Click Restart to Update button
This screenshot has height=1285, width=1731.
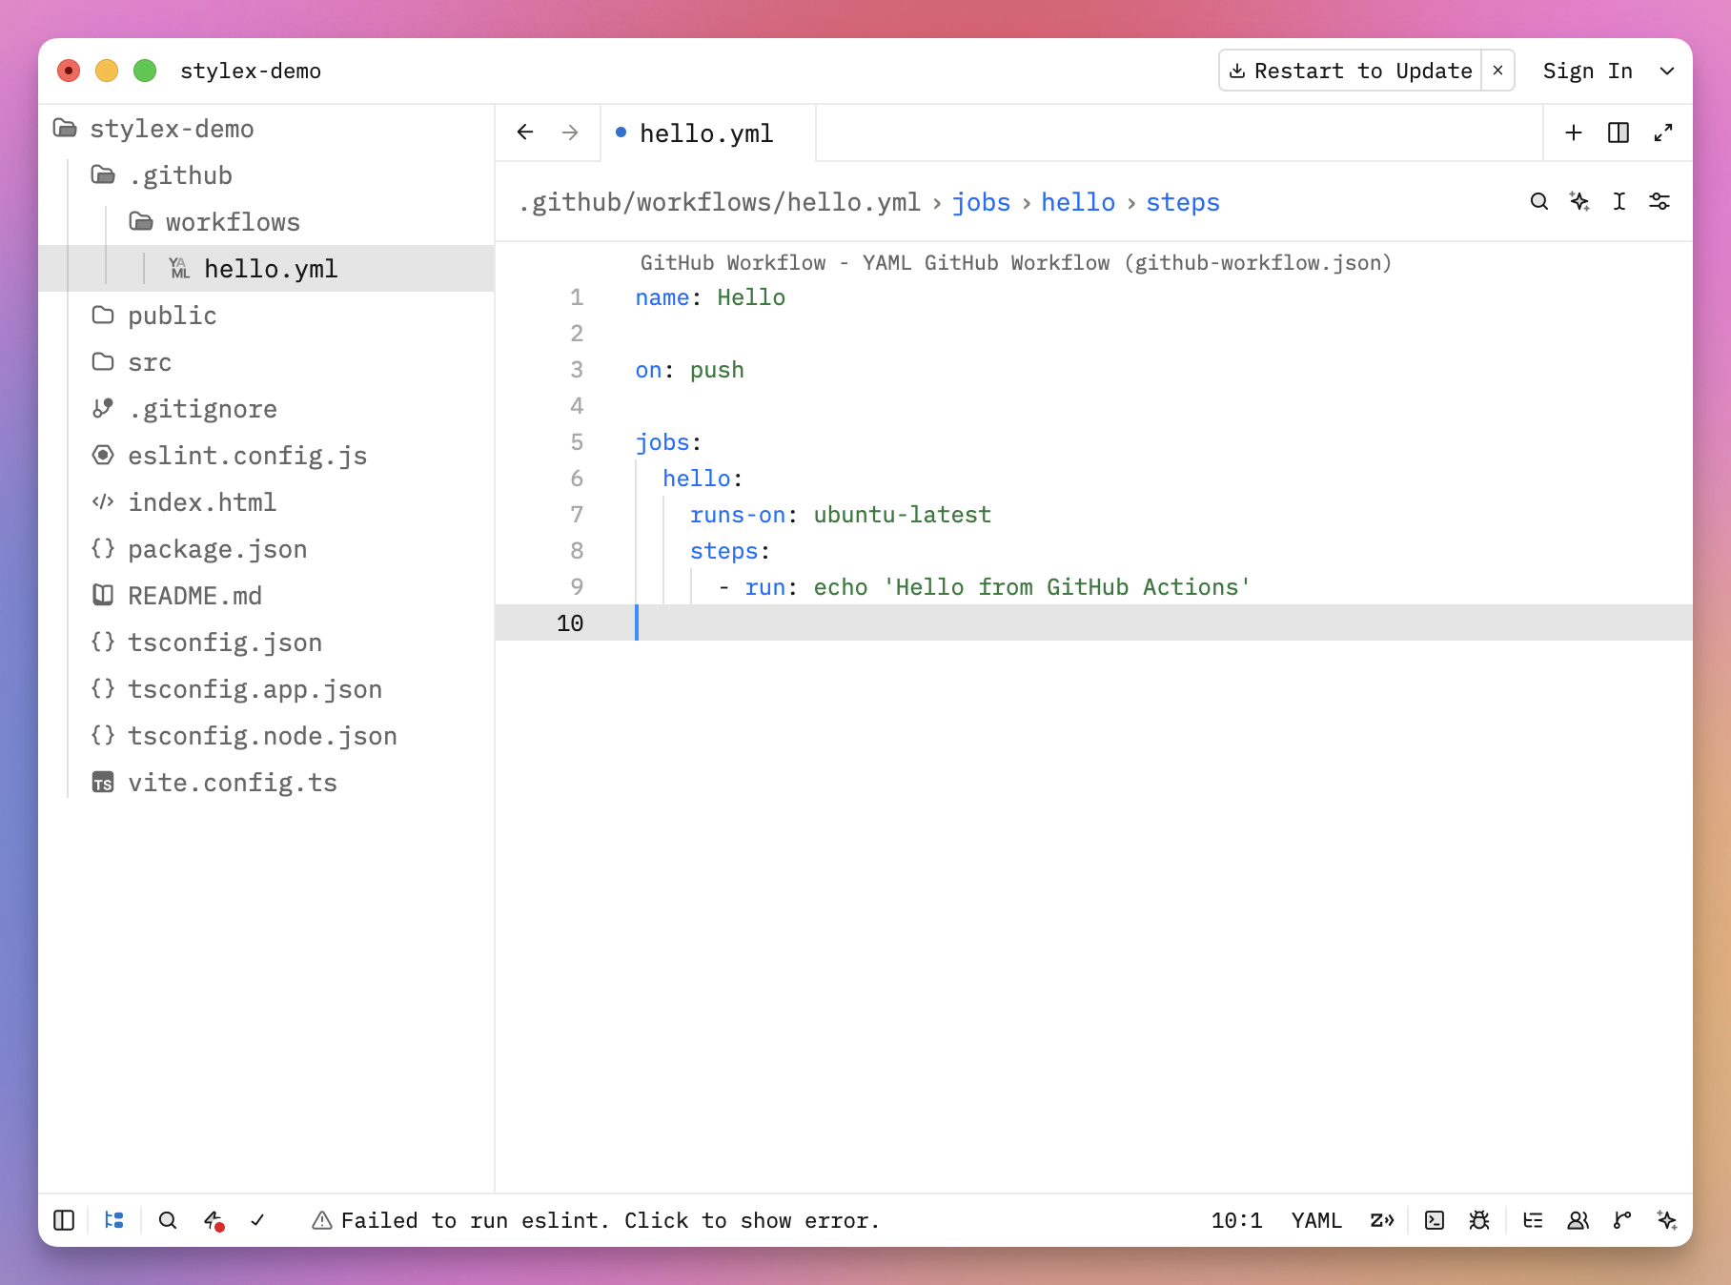click(x=1350, y=71)
